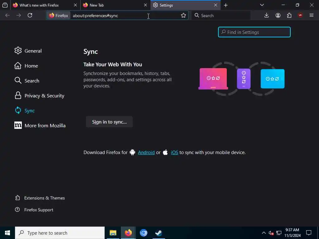This screenshot has height=239, width=319.
Task: Close the What's new with Firefox tab
Action: click(75, 5)
